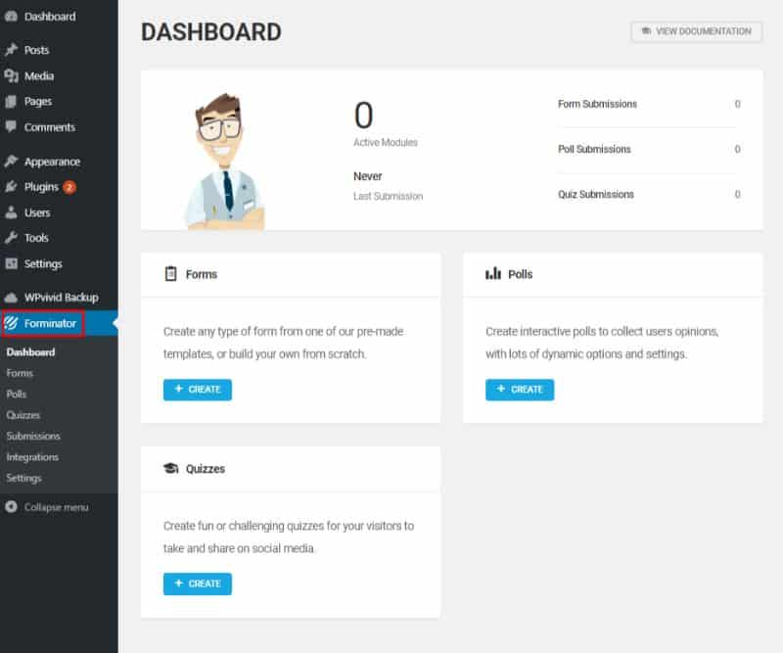
Task: Create a new quiz with Quizzes Create button
Action: 198,584
